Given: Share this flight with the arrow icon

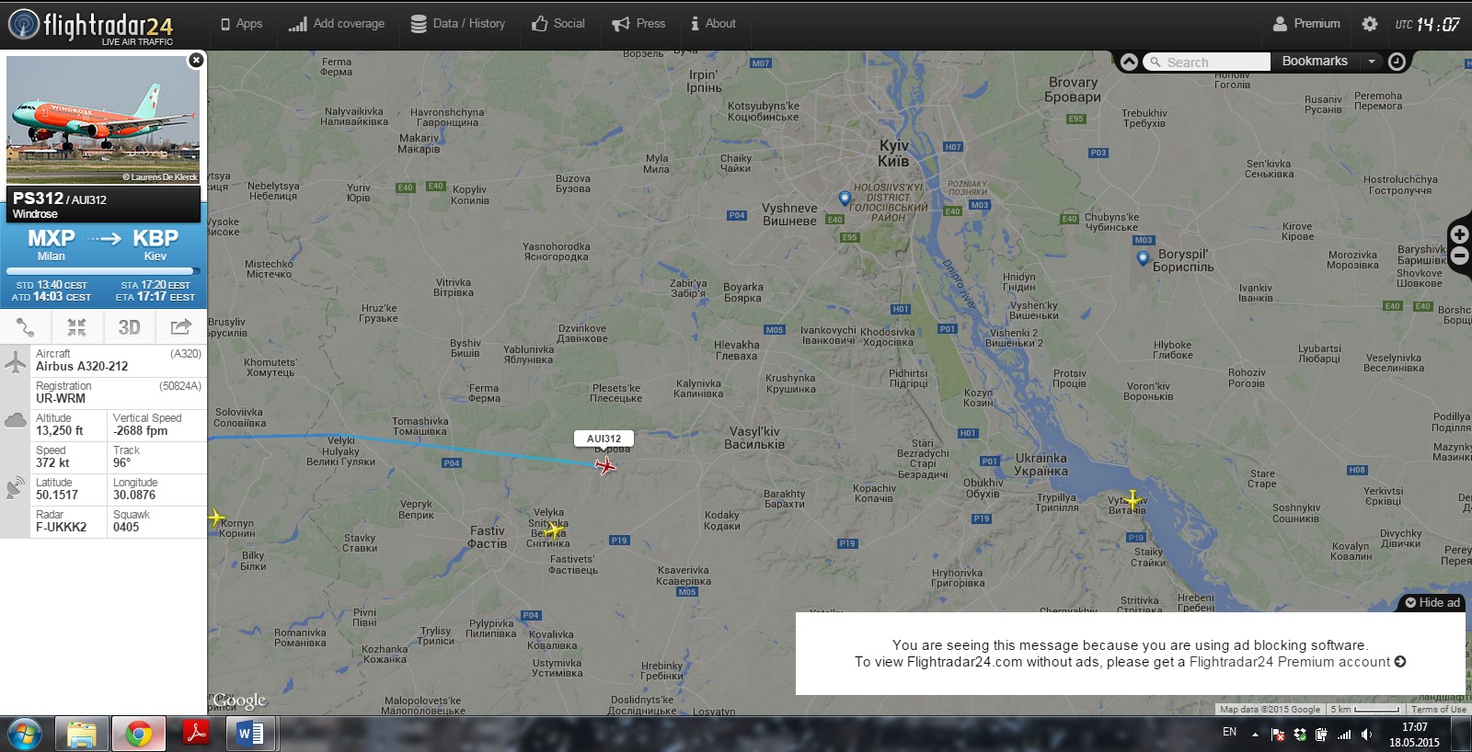Looking at the screenshot, I should click(181, 327).
